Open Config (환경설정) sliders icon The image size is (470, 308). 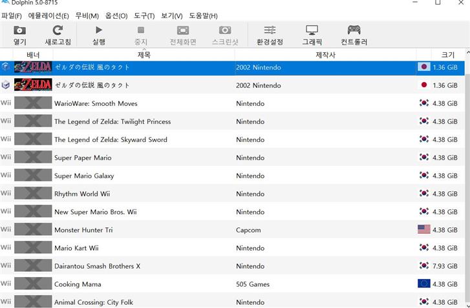(270, 30)
